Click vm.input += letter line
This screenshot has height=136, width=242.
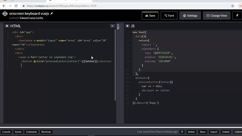click(x=155, y=91)
